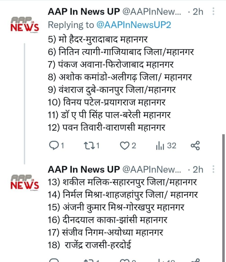Click the thread connector line between tweets
The width and height of the screenshot is (226, 262).
tap(24, 102)
